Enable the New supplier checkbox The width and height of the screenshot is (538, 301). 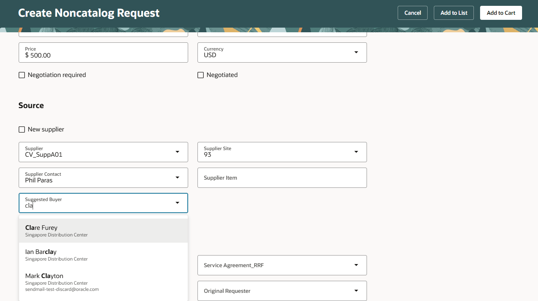(x=21, y=129)
